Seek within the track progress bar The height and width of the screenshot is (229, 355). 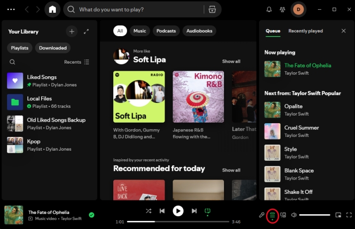(178, 221)
